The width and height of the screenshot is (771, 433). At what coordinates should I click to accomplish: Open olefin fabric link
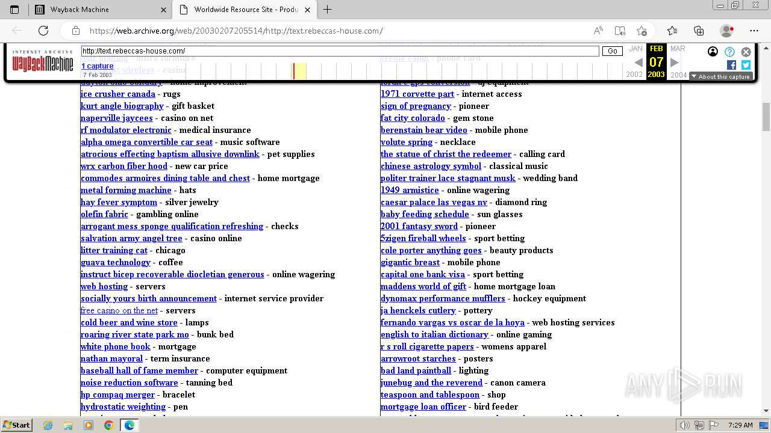(104, 214)
